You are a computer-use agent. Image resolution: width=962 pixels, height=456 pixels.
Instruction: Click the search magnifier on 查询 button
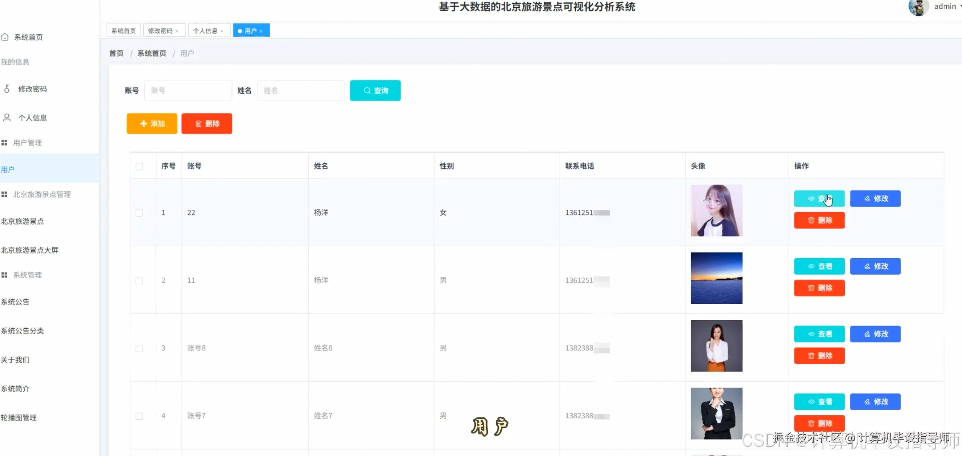tap(366, 90)
